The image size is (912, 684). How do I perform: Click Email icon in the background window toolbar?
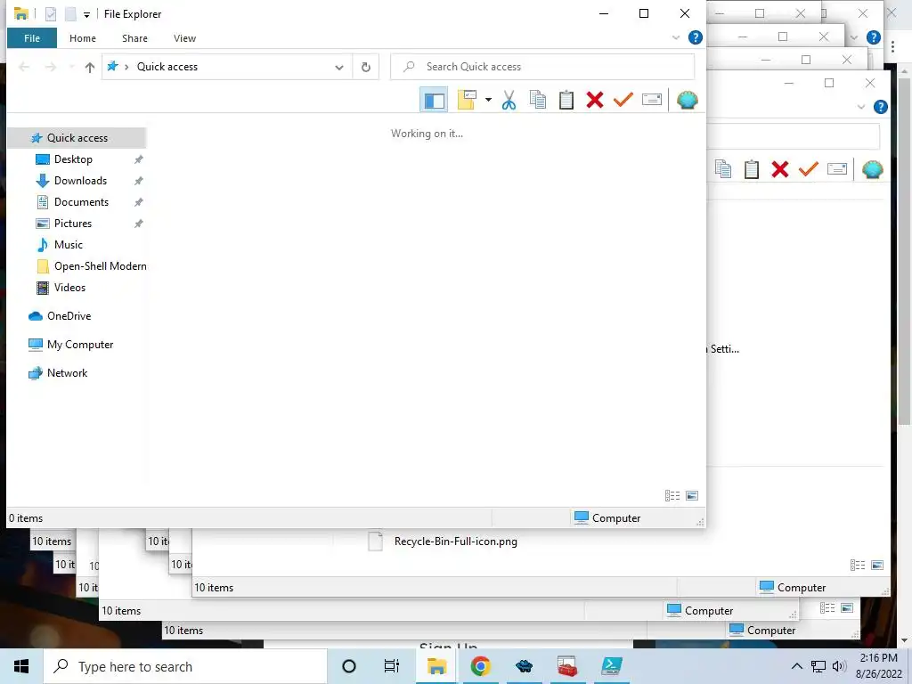[x=837, y=169]
